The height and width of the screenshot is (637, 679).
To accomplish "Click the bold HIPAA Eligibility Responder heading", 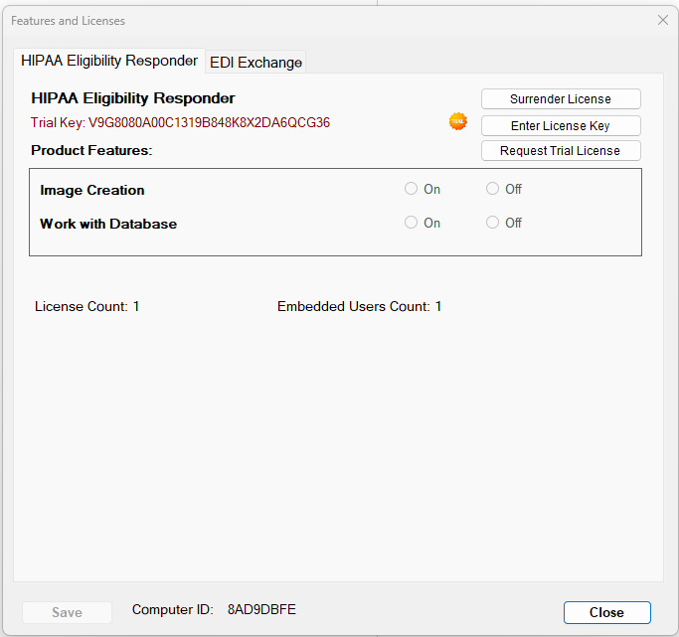I will tap(133, 98).
